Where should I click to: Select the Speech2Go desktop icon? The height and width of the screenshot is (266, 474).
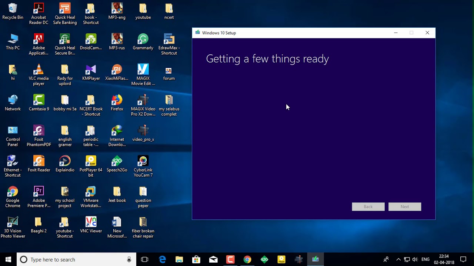[x=117, y=164]
